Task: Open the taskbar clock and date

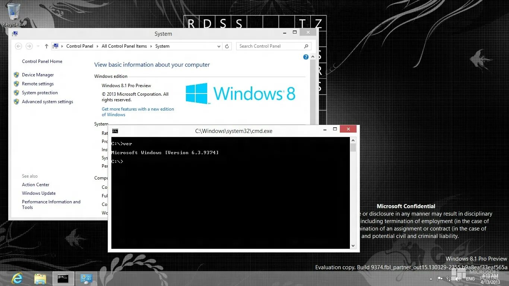Action: [x=490, y=279]
